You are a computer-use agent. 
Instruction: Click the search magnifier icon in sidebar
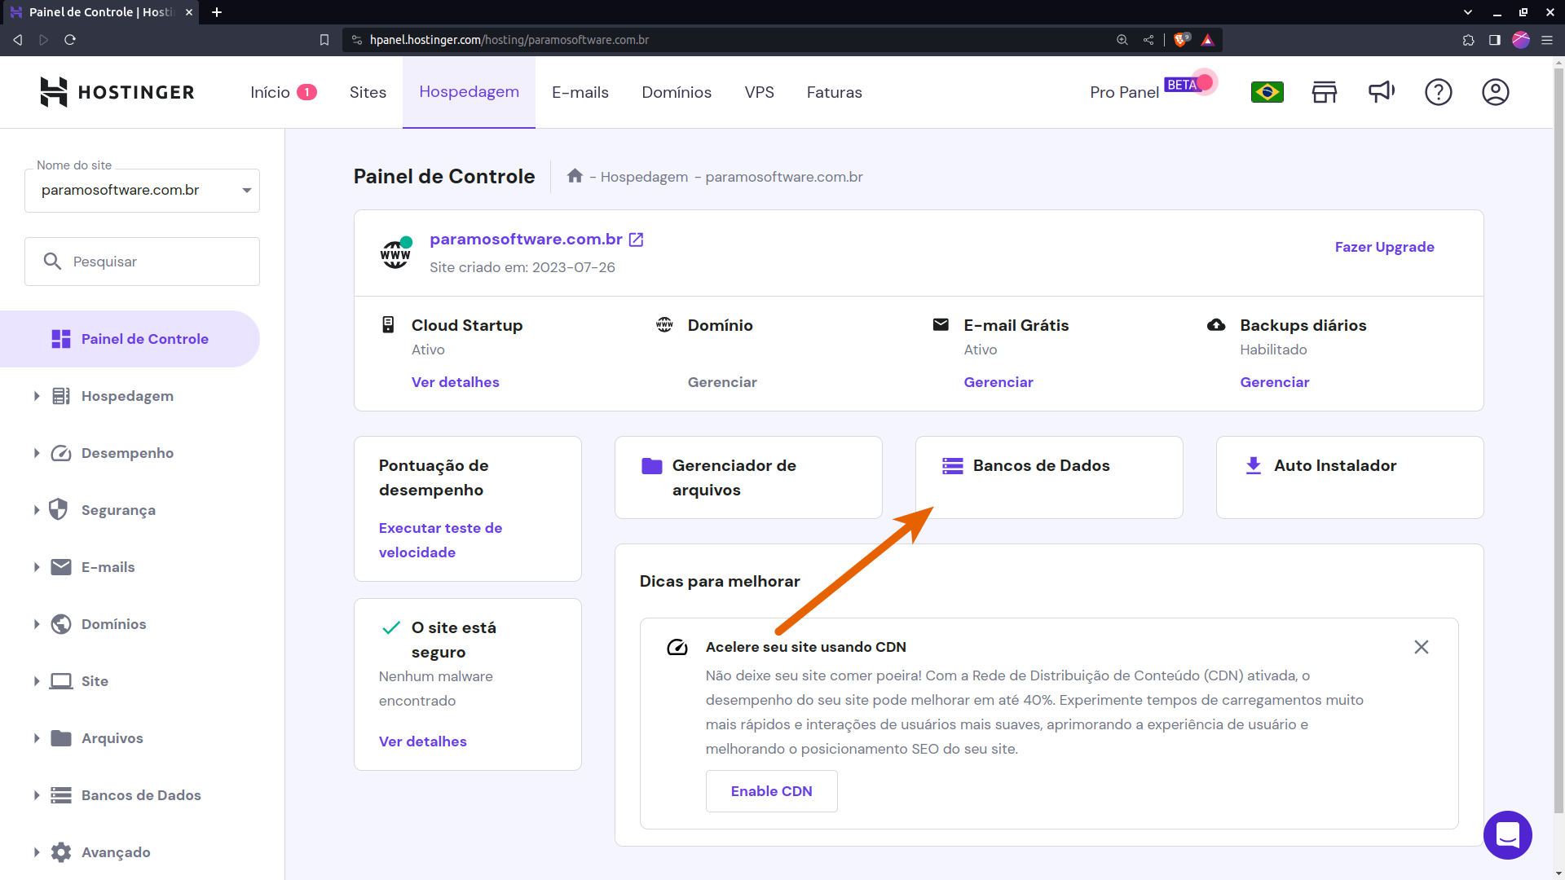[x=52, y=262]
